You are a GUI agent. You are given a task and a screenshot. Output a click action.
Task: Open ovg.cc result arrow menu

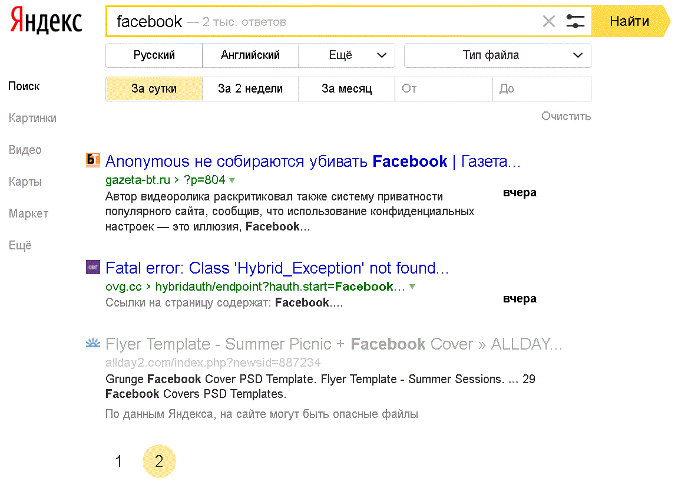point(412,287)
